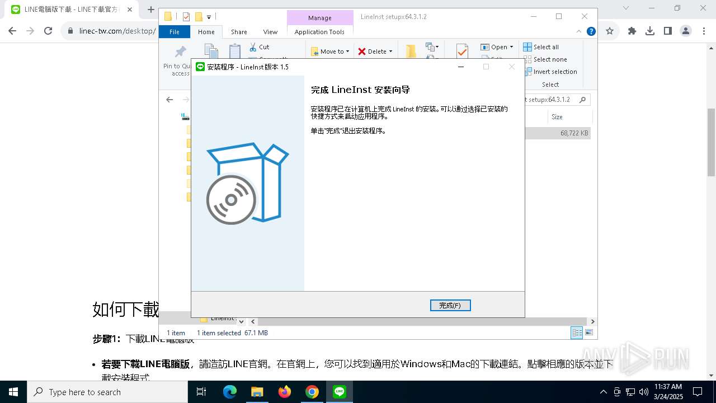Screen dimensions: 716x403
Task: Click the LINE icon in installer title bar
Action: click(200, 67)
